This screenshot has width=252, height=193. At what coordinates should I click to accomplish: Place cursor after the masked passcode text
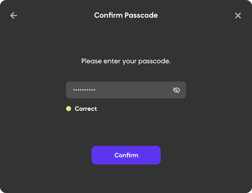(96, 90)
